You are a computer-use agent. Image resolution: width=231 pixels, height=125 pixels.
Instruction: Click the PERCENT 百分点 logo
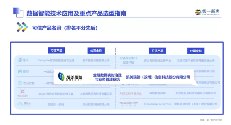[x=128, y=93]
